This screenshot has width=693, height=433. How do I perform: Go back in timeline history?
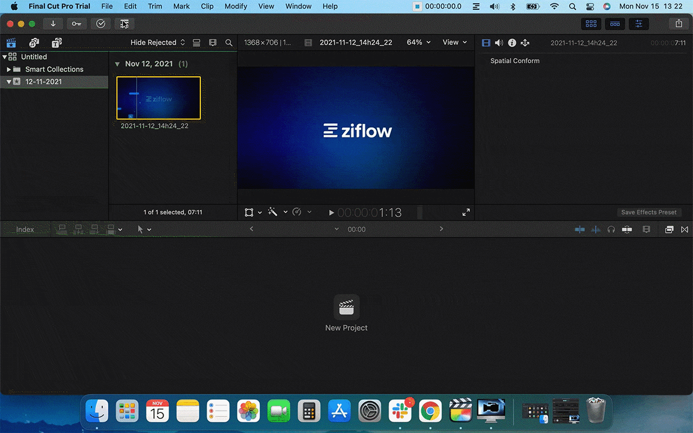(251, 229)
